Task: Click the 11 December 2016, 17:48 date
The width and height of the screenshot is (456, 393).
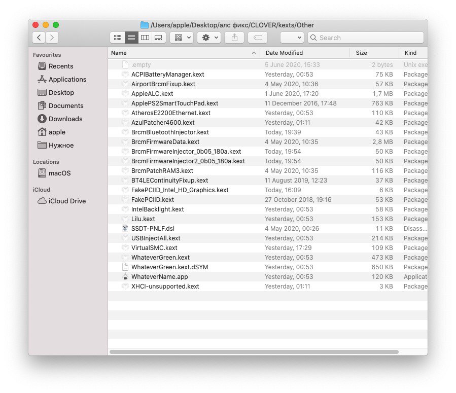Action: point(300,103)
